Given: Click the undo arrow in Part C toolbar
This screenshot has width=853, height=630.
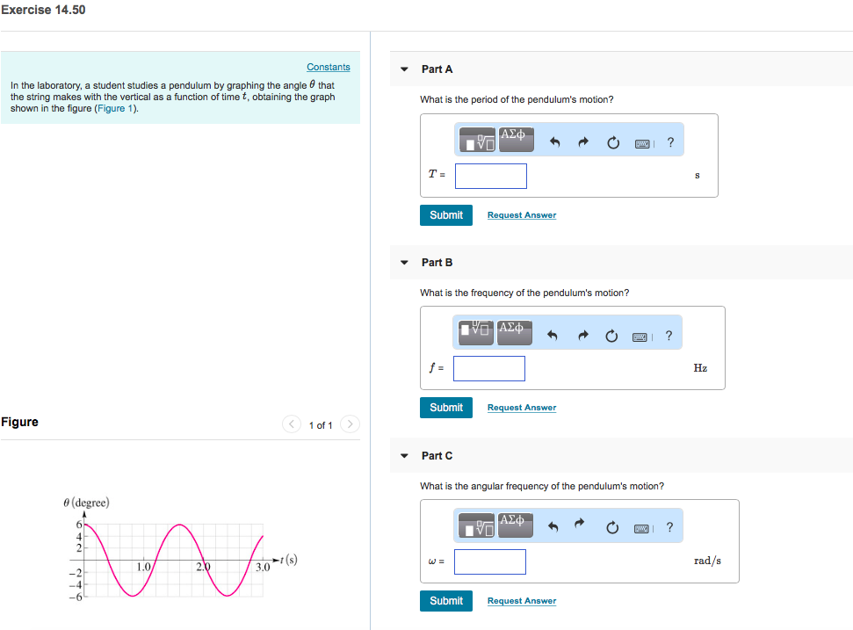Looking at the screenshot, I should pos(553,525).
